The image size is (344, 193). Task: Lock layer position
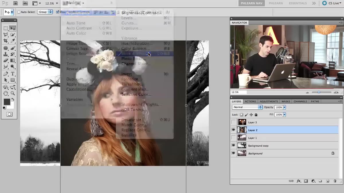click(251, 114)
